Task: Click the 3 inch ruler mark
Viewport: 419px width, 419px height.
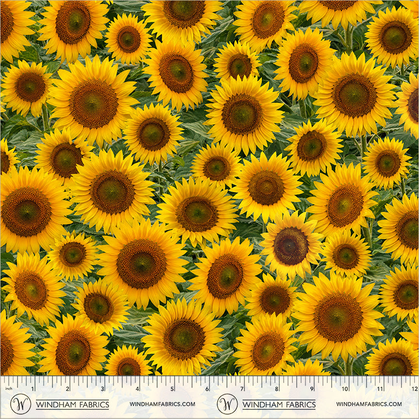Action: (x=102, y=388)
